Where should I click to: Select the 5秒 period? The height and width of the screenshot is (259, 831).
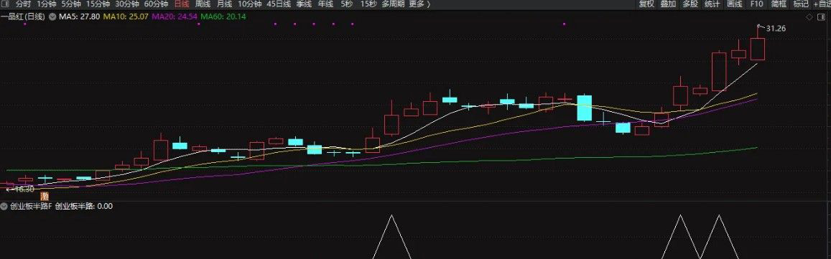pos(347,4)
